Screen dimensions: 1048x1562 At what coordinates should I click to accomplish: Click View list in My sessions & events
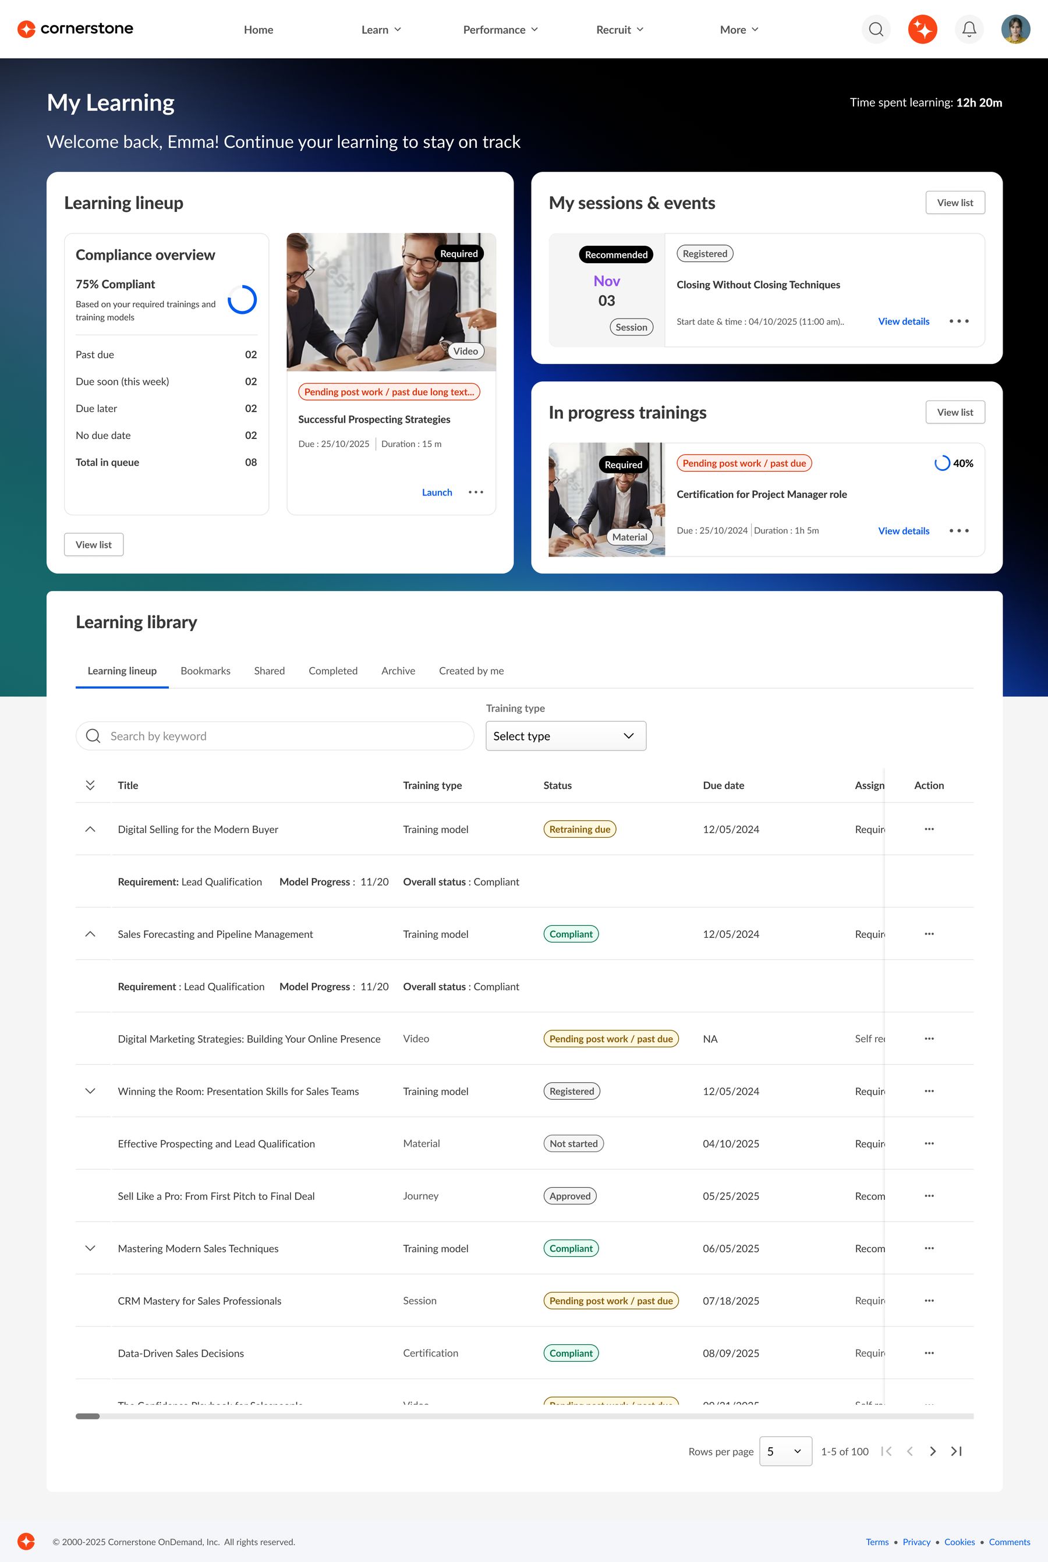(x=955, y=203)
